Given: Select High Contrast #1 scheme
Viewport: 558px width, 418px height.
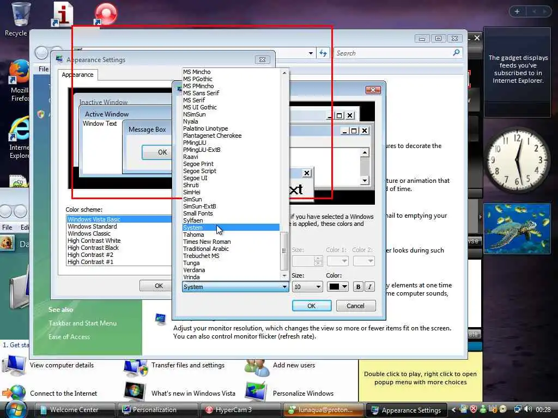Looking at the screenshot, I should point(90,262).
